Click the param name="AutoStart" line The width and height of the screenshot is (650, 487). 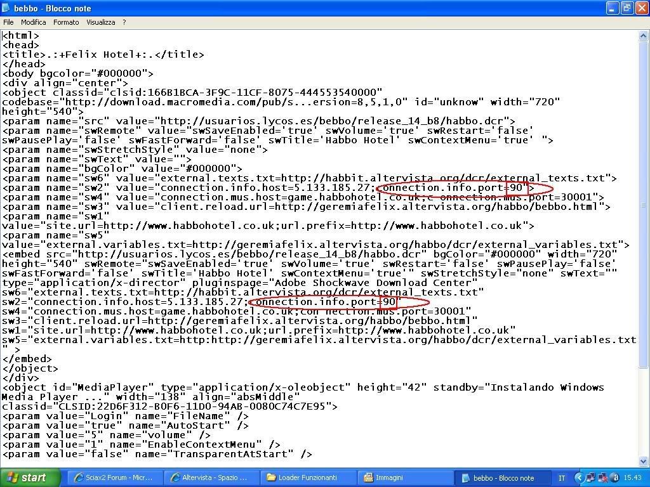[x=126, y=426]
